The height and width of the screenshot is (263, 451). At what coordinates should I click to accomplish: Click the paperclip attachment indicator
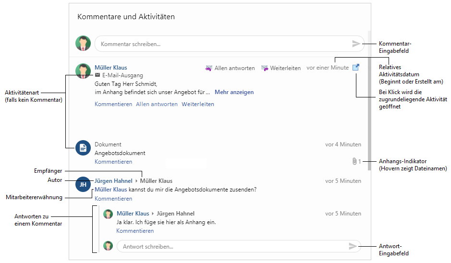[x=353, y=162]
